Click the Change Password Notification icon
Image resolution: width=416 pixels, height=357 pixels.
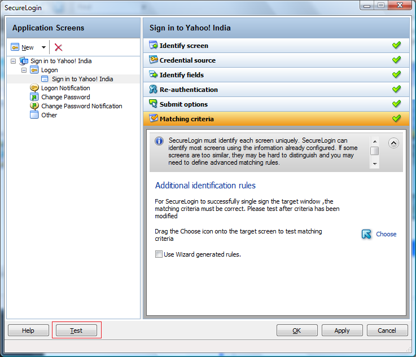click(x=34, y=106)
